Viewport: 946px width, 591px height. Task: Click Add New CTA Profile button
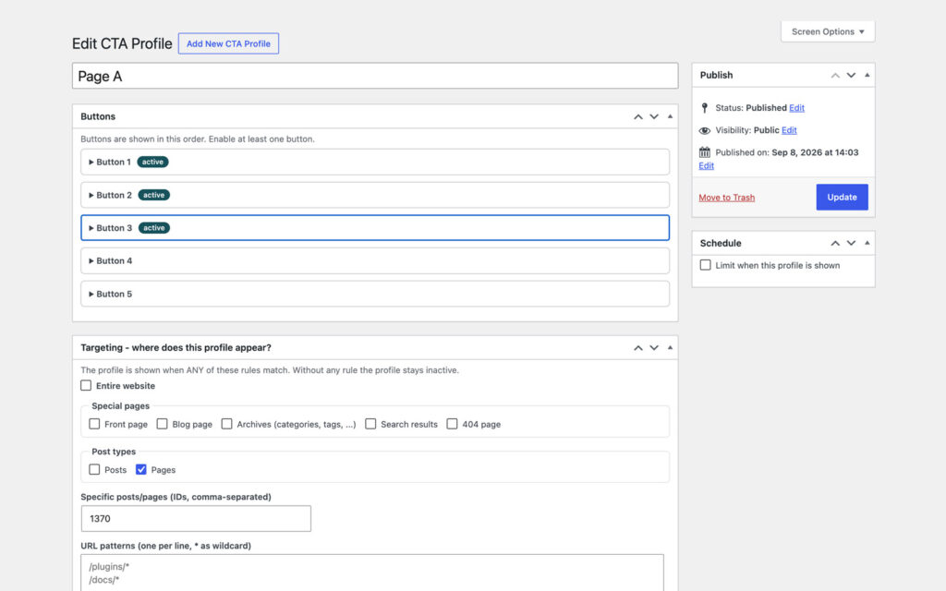(x=228, y=43)
